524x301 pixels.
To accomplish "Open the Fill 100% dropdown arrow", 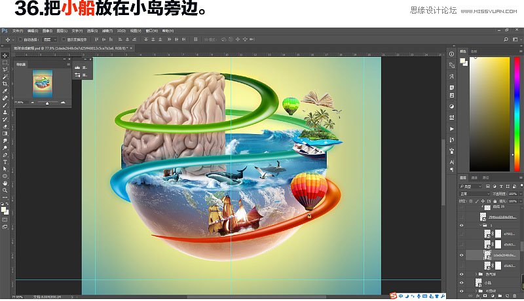I will pyautogui.click(x=520, y=202).
